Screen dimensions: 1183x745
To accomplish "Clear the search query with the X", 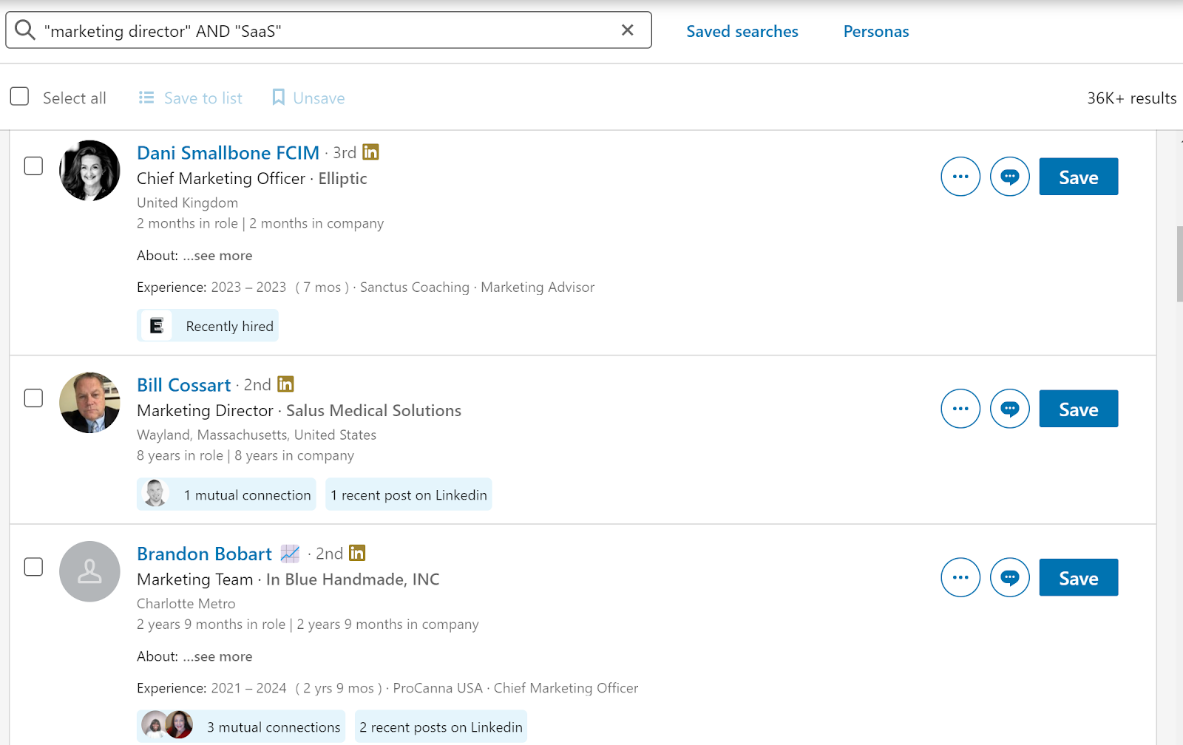I will coord(627,30).
